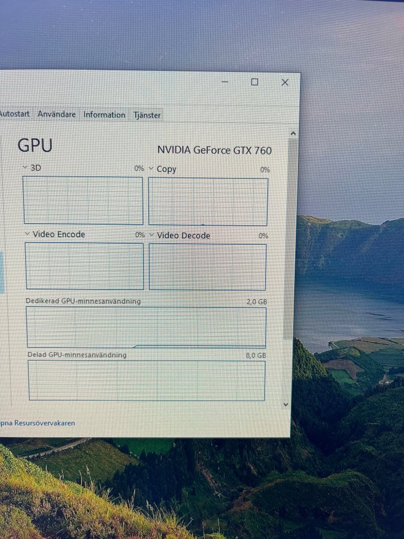Click the Copy usage graph
Image resolution: width=404 pixels, height=539 pixels.
point(208,202)
